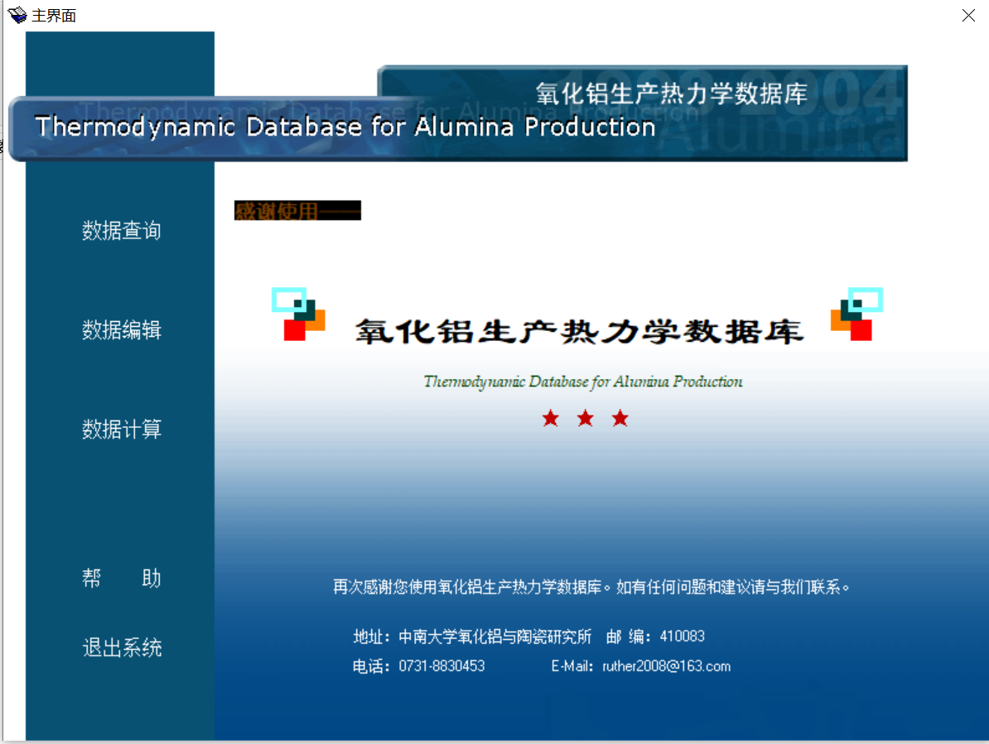989x744 pixels.
Task: Click the large black 氧化铝生产热力学数据库 heading
Action: click(x=579, y=331)
